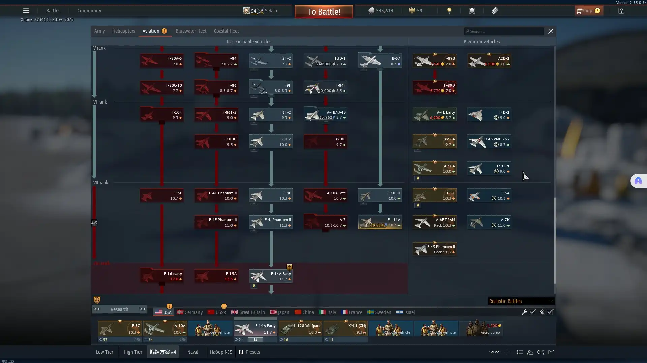647x363 pixels.
Task: Collapse the left arrow of Research bar
Action: point(97,309)
